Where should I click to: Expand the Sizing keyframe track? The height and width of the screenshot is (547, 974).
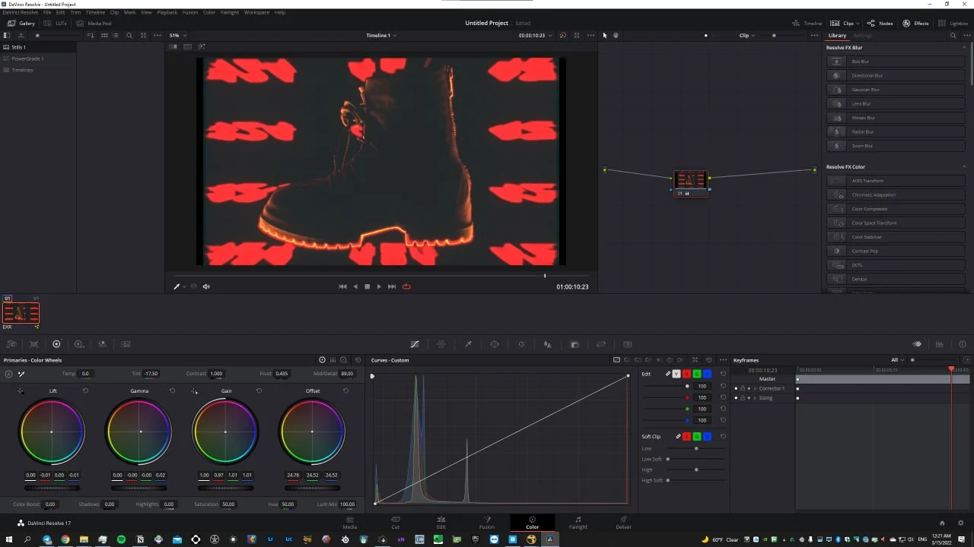pyautogui.click(x=755, y=398)
